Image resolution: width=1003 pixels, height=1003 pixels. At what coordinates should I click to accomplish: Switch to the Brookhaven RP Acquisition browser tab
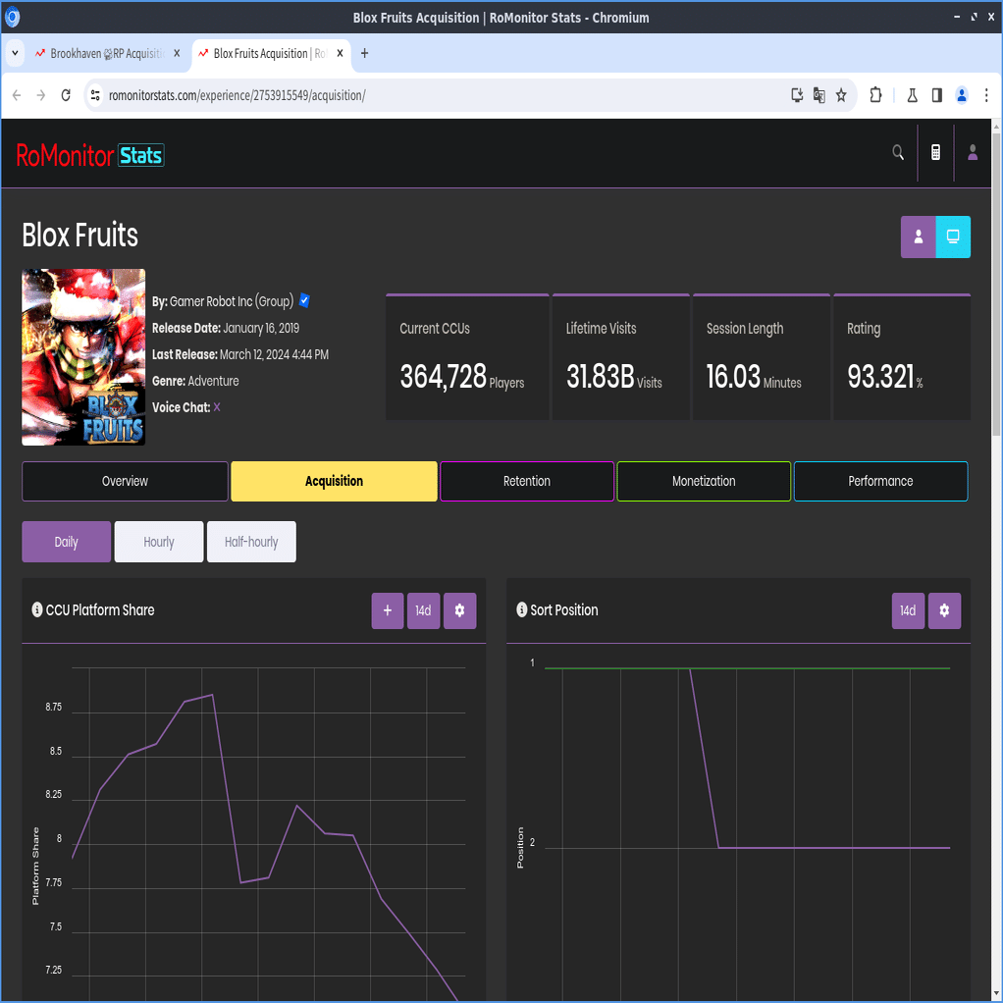(108, 53)
